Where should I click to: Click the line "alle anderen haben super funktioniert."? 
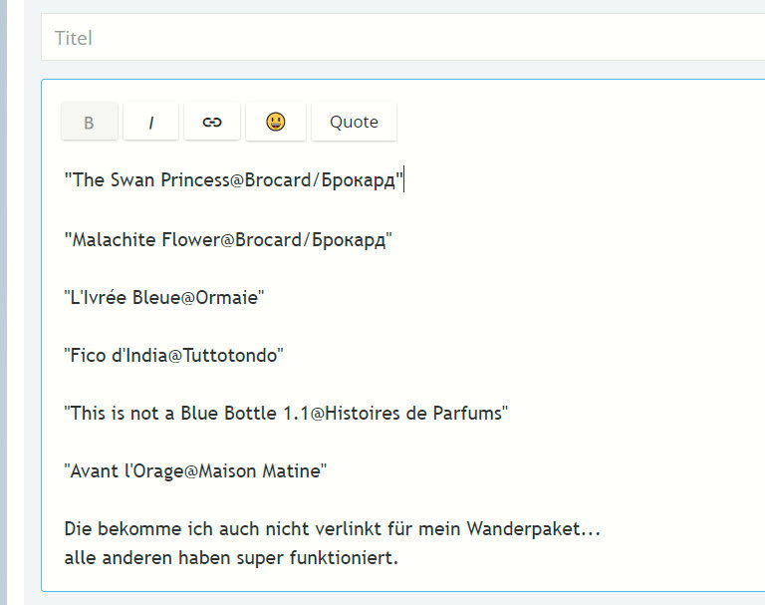click(x=231, y=557)
